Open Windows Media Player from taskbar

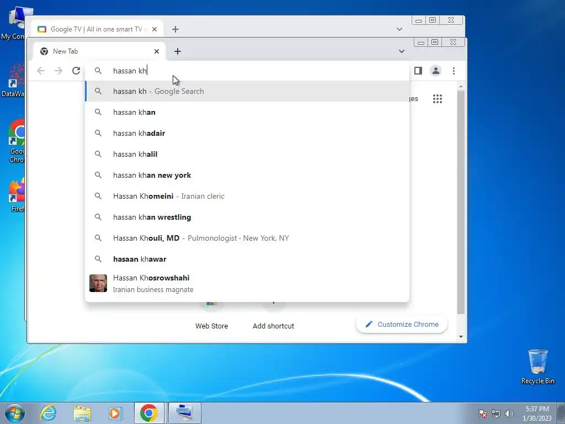click(115, 413)
